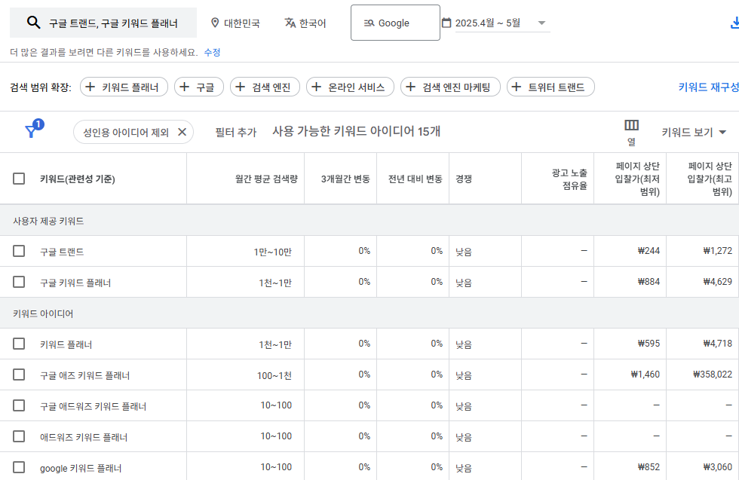This screenshot has width=739, height=480.
Task: Click the 1만~10만 search volume cell
Action: [272, 252]
